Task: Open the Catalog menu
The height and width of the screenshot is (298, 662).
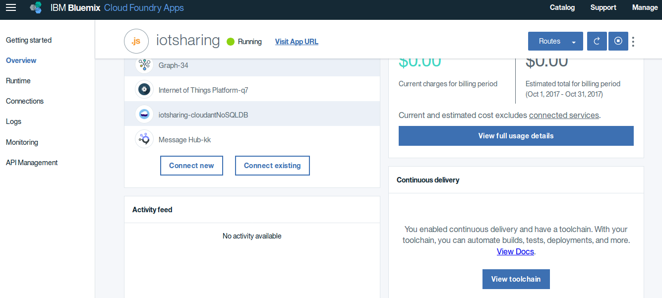Action: 562,7
